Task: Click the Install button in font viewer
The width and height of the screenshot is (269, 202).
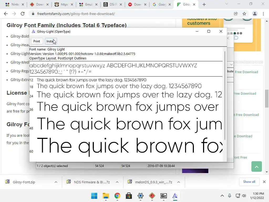Action: pyautogui.click(x=51, y=41)
